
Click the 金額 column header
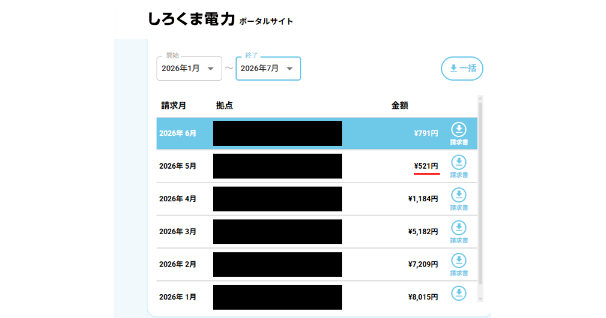[x=400, y=105]
